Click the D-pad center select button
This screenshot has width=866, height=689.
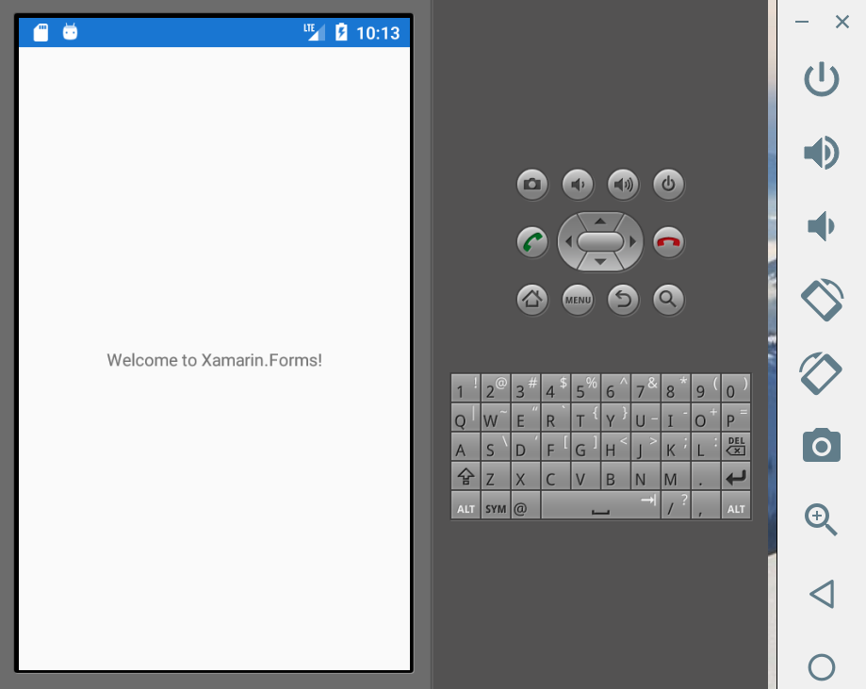[x=600, y=241]
